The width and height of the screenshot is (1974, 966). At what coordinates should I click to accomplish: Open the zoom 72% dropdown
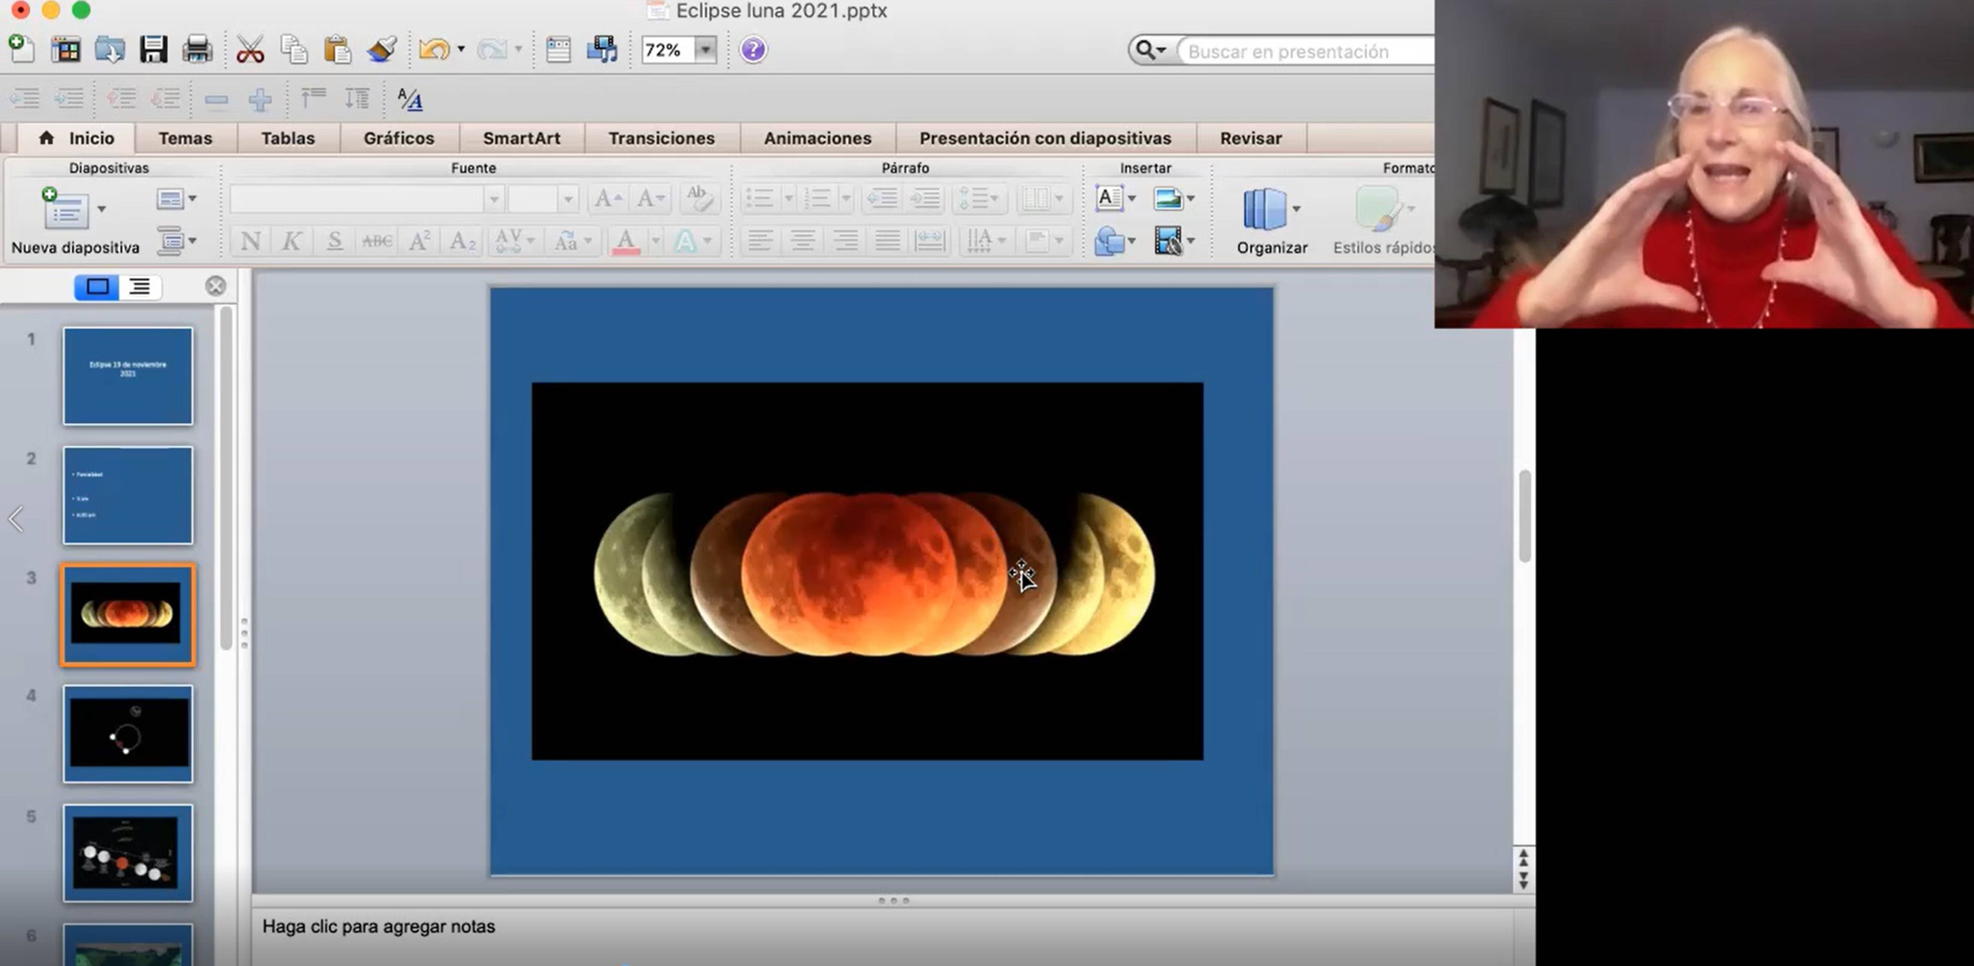[705, 51]
